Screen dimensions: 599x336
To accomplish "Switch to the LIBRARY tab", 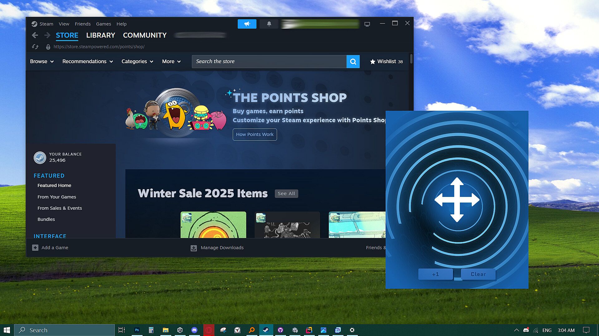I will coord(100,35).
